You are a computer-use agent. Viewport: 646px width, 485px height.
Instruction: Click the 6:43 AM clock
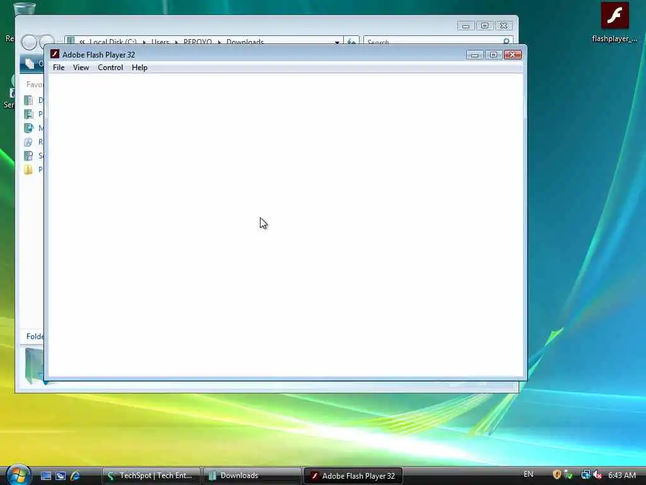621,475
